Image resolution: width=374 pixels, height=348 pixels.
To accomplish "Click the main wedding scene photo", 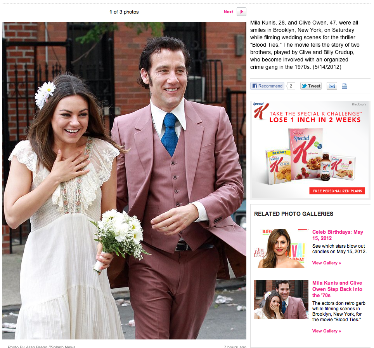I will pos(124,180).
